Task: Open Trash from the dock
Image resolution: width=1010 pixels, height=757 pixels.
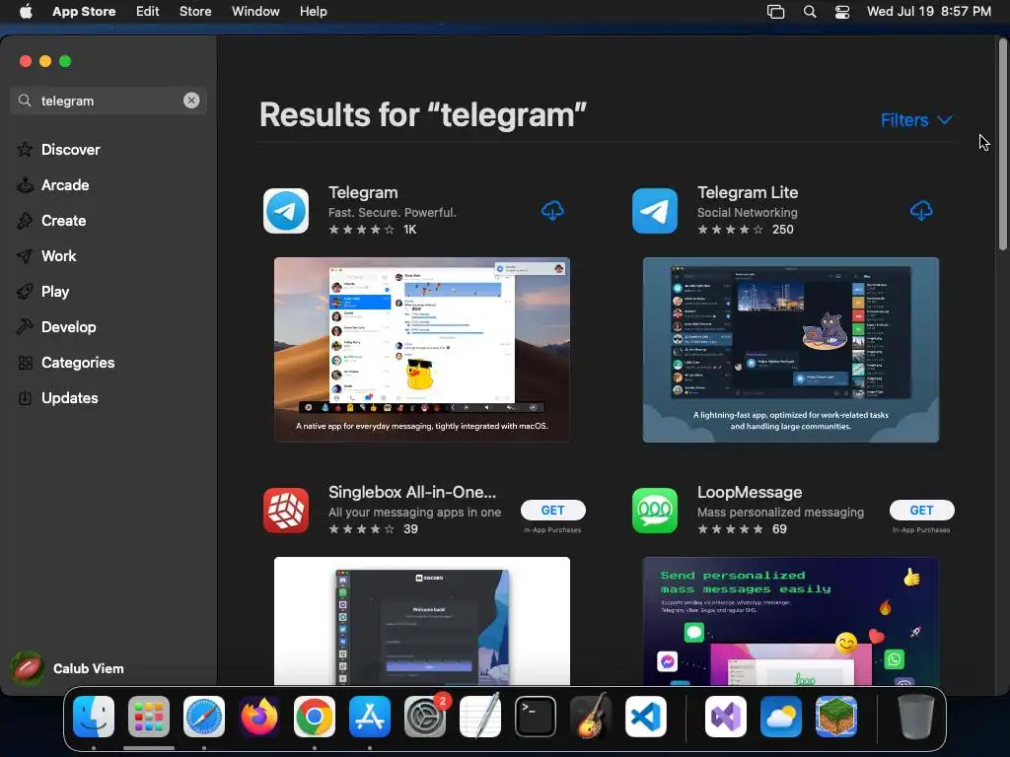Action: point(916,717)
